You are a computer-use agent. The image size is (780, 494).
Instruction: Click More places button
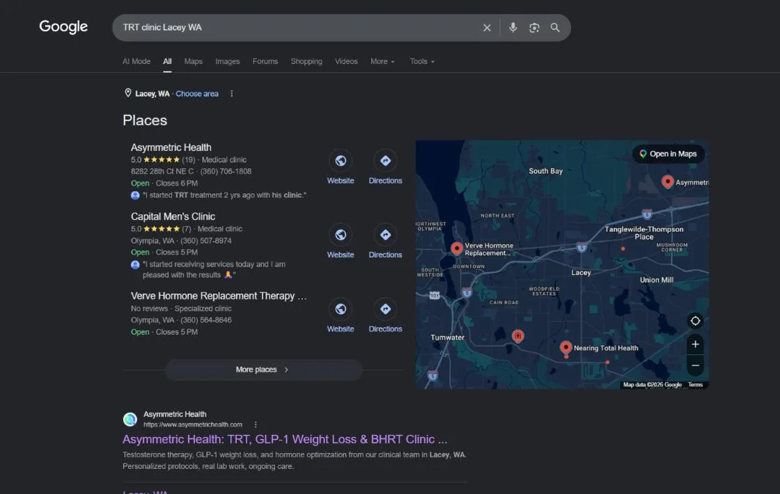263,369
